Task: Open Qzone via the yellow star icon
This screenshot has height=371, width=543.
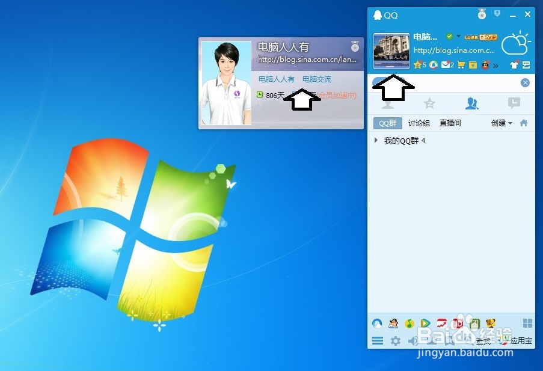Action: [418, 65]
